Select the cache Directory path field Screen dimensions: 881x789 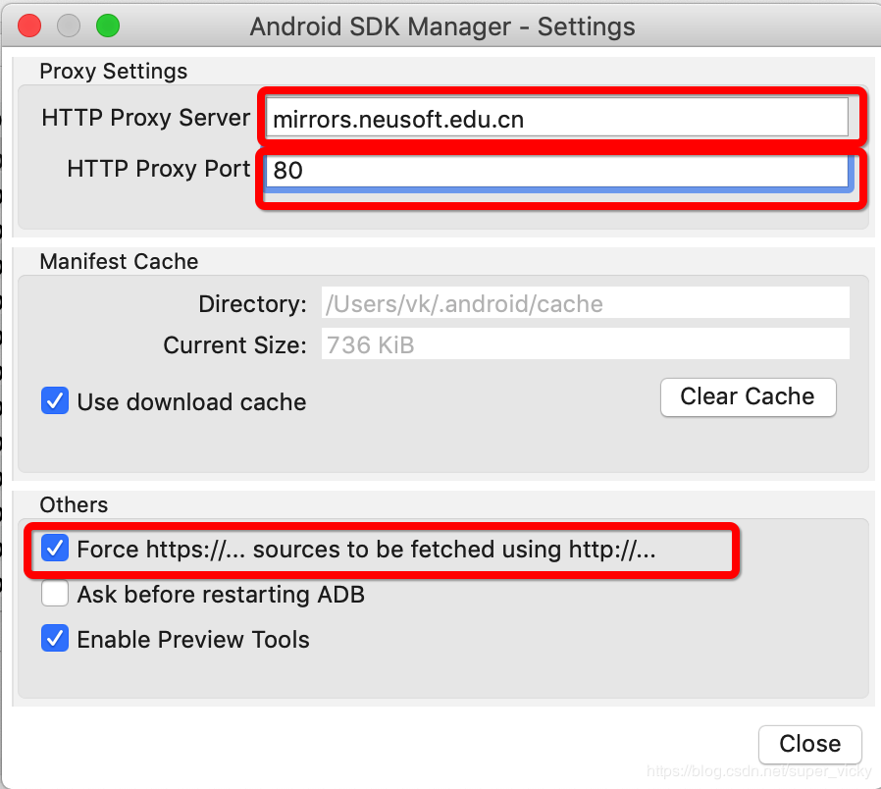tap(585, 303)
